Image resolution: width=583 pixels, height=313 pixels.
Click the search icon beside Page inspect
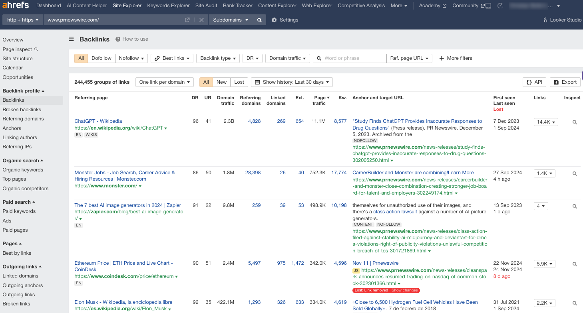click(36, 49)
